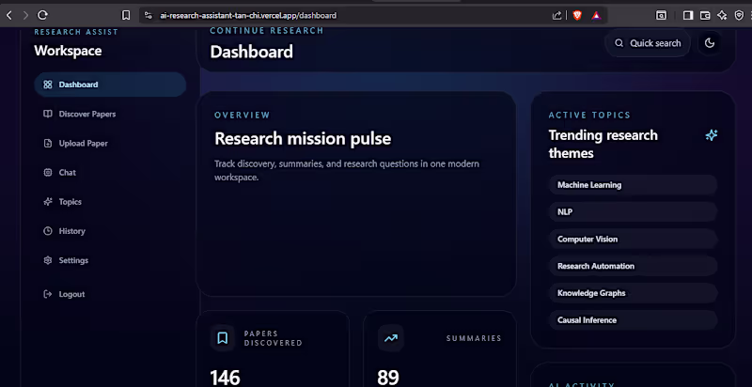This screenshot has width=752, height=387.
Task: Select the NLP topic chip
Action: tap(633, 211)
